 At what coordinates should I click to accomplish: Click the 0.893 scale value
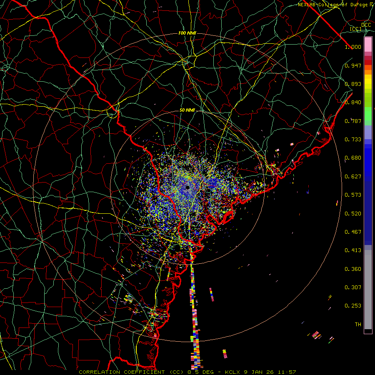point(353,84)
